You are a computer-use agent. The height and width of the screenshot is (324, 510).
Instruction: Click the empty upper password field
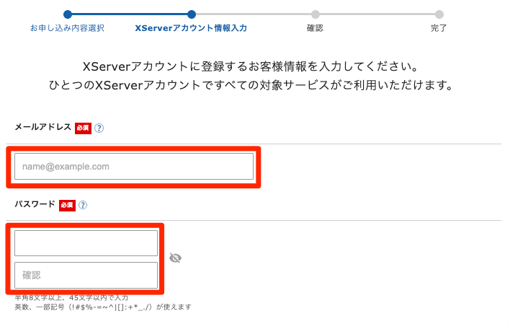(86, 243)
